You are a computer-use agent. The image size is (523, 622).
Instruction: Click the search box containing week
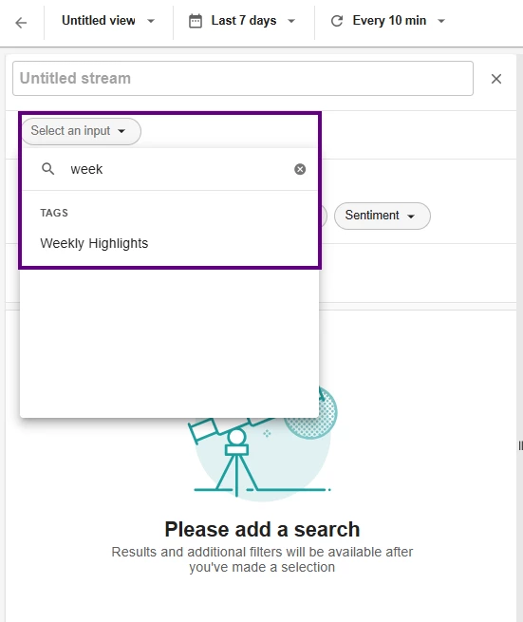tap(170, 169)
